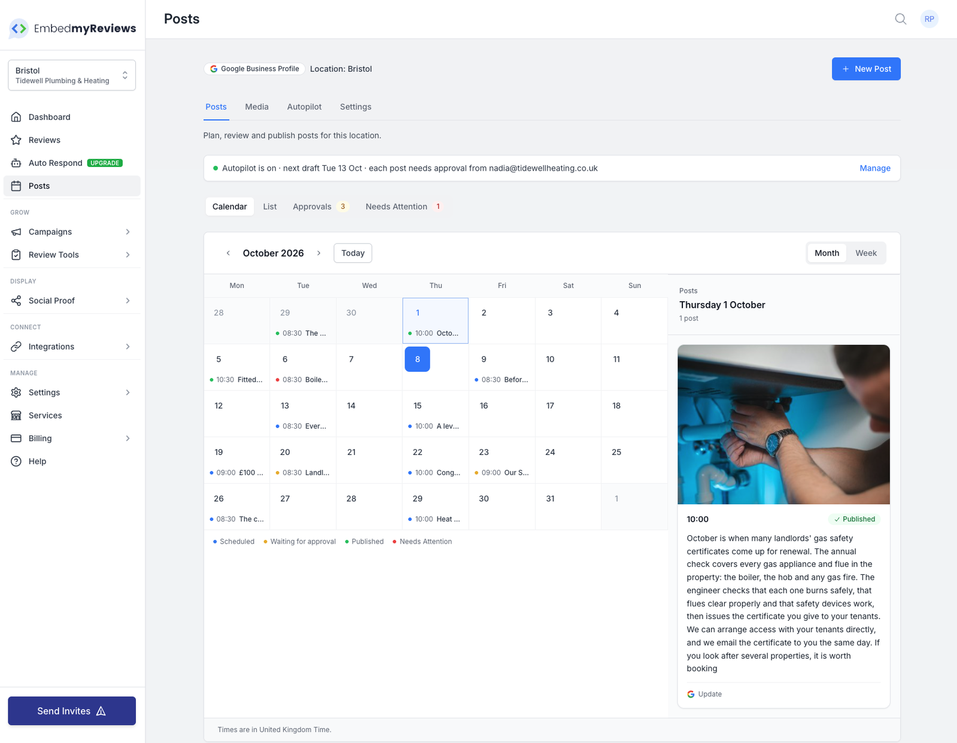The image size is (957, 743).
Task: Select the List view pill
Action: click(270, 207)
